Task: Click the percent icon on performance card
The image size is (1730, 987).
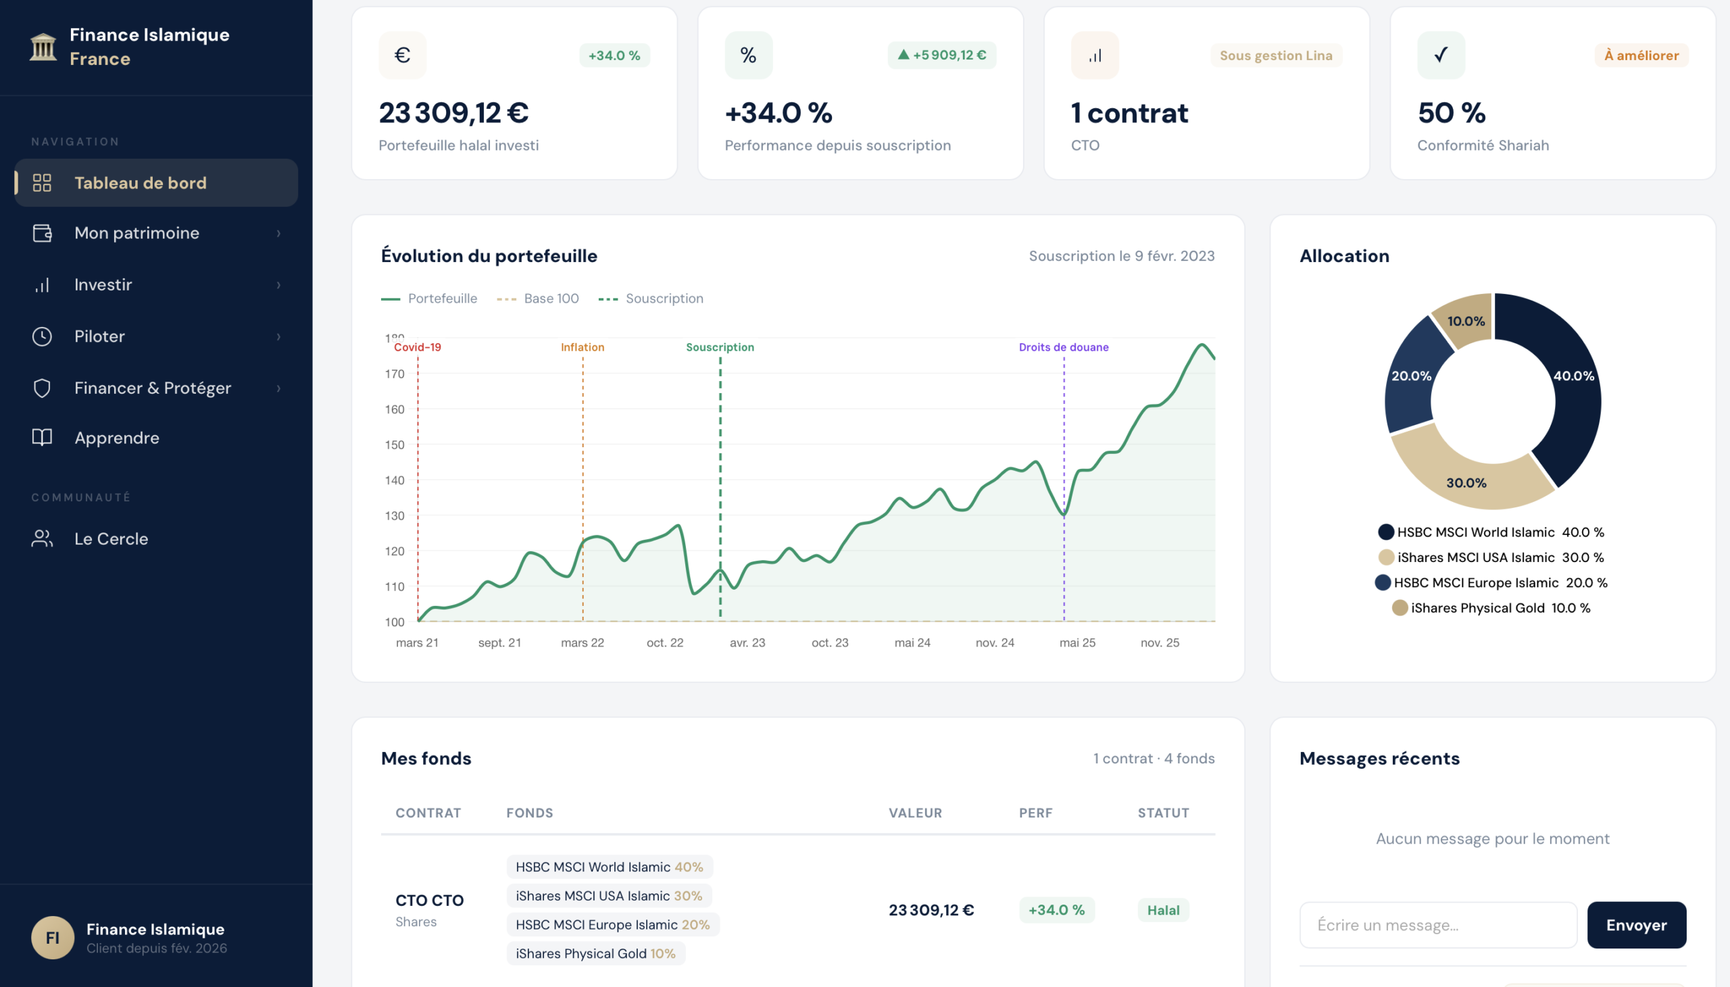Action: [x=748, y=55]
